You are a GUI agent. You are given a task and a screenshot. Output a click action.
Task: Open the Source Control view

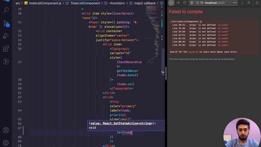[x=7, y=24]
